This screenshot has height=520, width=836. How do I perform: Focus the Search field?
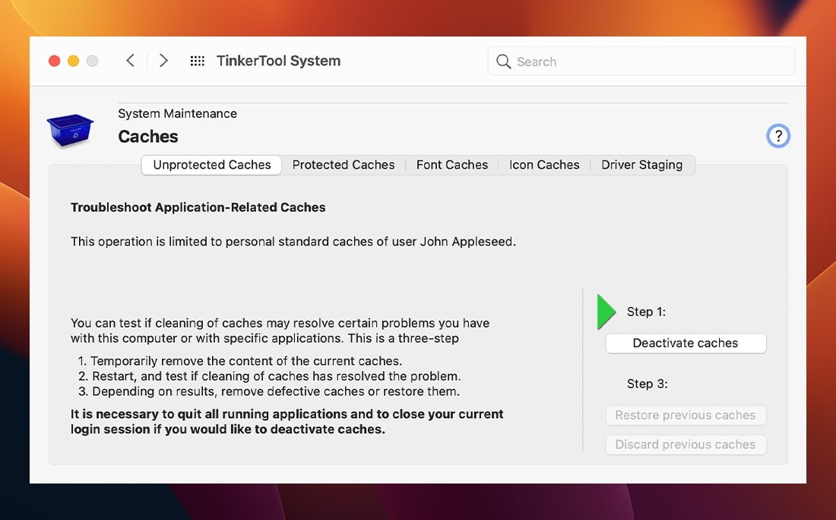click(x=641, y=62)
